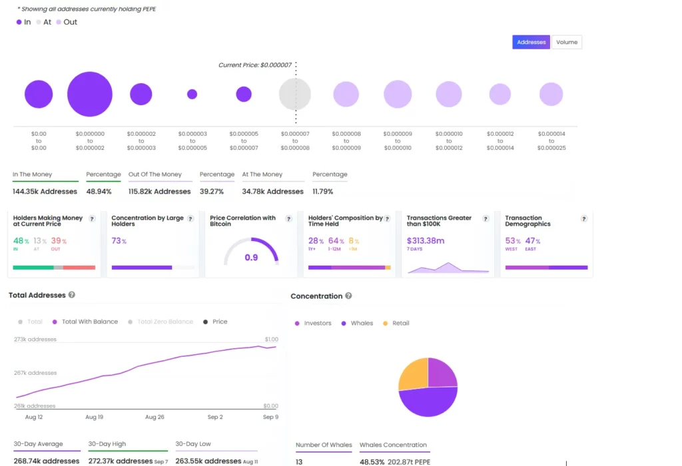Click the 73% large holders bar
The height and width of the screenshot is (466, 682).
pos(153,268)
